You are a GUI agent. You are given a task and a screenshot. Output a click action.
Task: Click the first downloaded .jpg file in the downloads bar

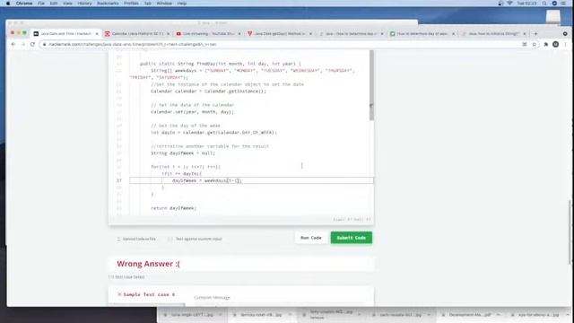click(192, 315)
